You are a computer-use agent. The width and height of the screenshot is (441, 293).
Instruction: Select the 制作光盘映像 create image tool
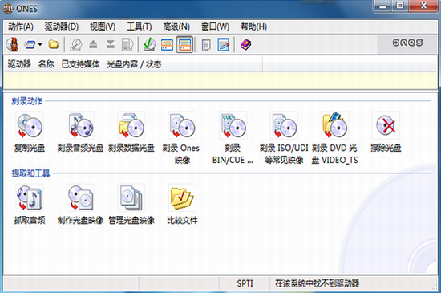[x=80, y=197]
